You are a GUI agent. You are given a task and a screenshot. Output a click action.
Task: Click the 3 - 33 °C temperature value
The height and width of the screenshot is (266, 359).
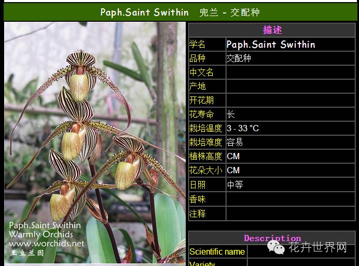pyautogui.click(x=243, y=129)
